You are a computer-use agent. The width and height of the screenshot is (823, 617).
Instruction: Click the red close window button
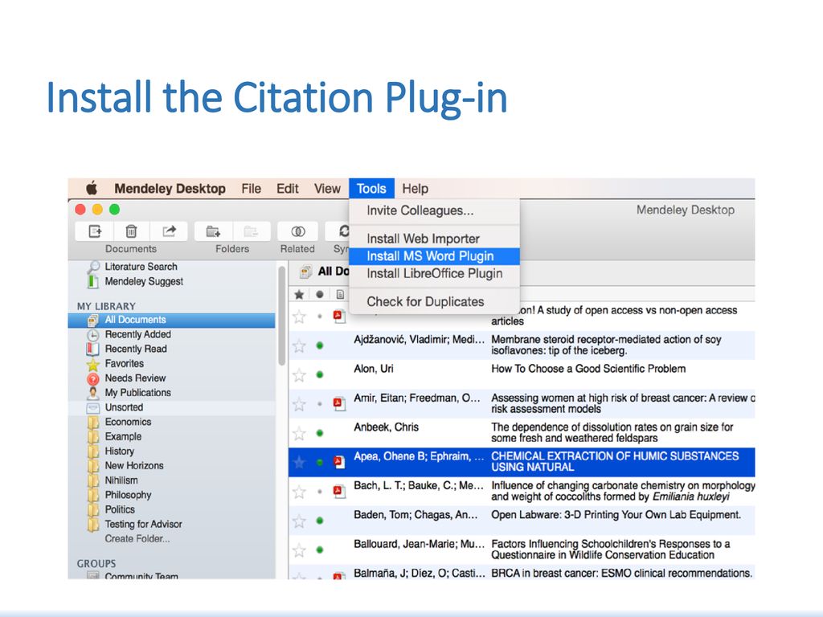pyautogui.click(x=80, y=210)
